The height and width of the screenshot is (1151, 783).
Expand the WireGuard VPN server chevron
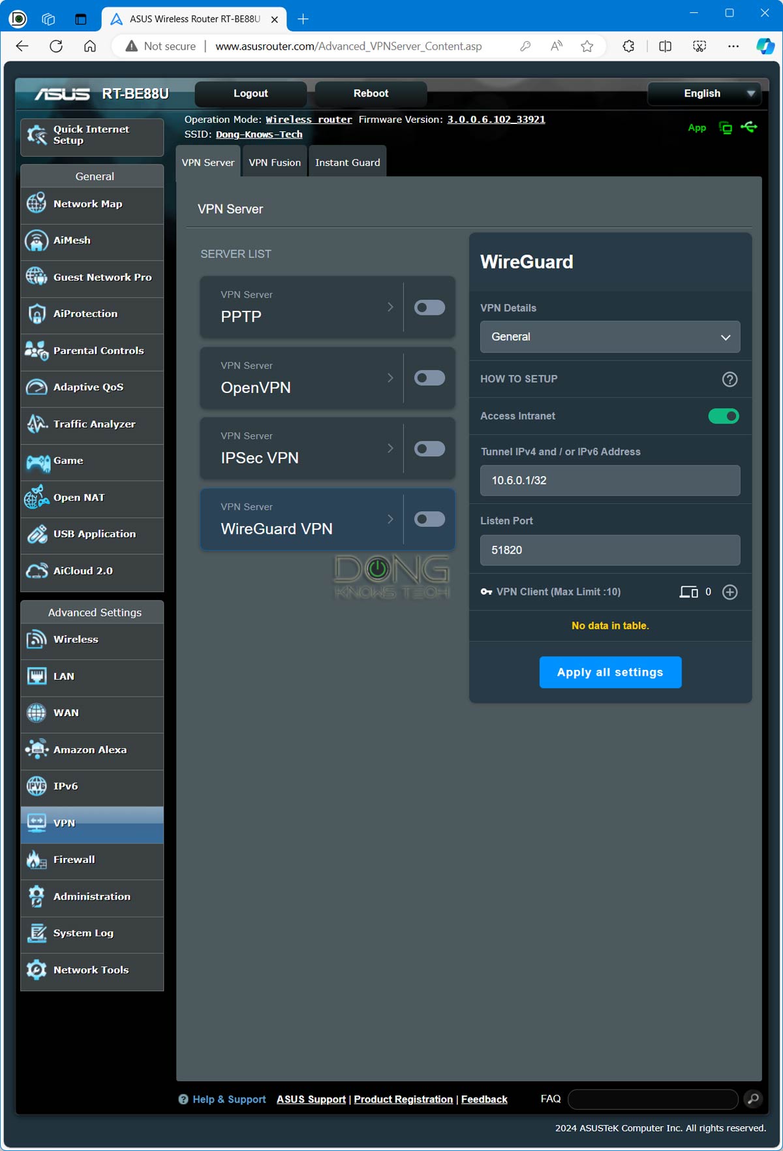[x=390, y=518]
